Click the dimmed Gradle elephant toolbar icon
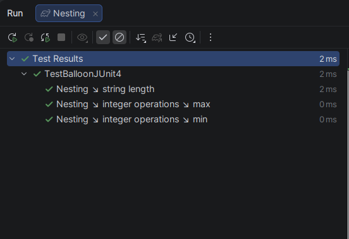The image size is (349, 239). (157, 37)
